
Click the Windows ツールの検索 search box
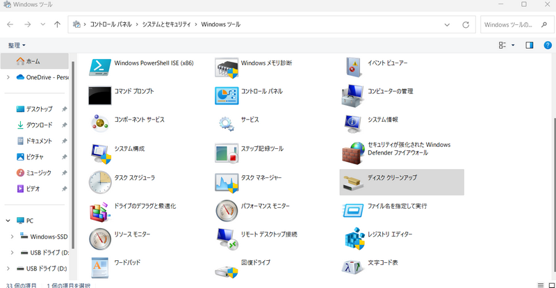pyautogui.click(x=516, y=25)
